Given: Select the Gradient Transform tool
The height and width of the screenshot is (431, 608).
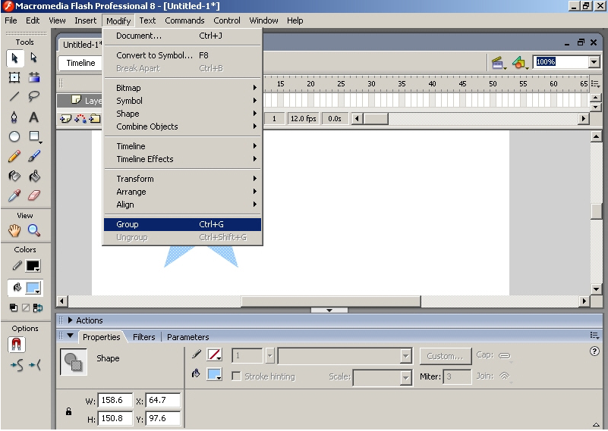Looking at the screenshot, I should [34, 77].
